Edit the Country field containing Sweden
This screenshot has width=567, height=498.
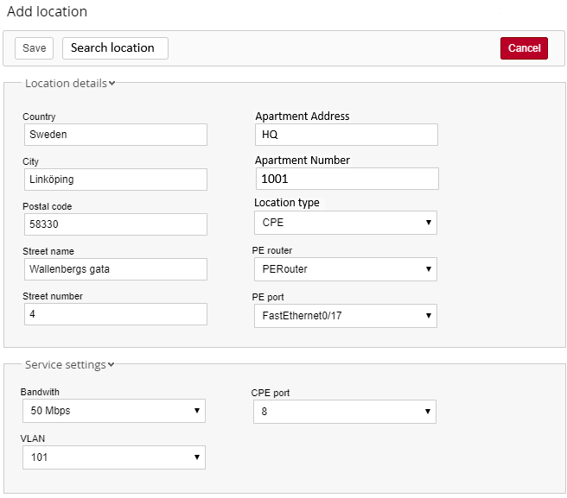[116, 135]
